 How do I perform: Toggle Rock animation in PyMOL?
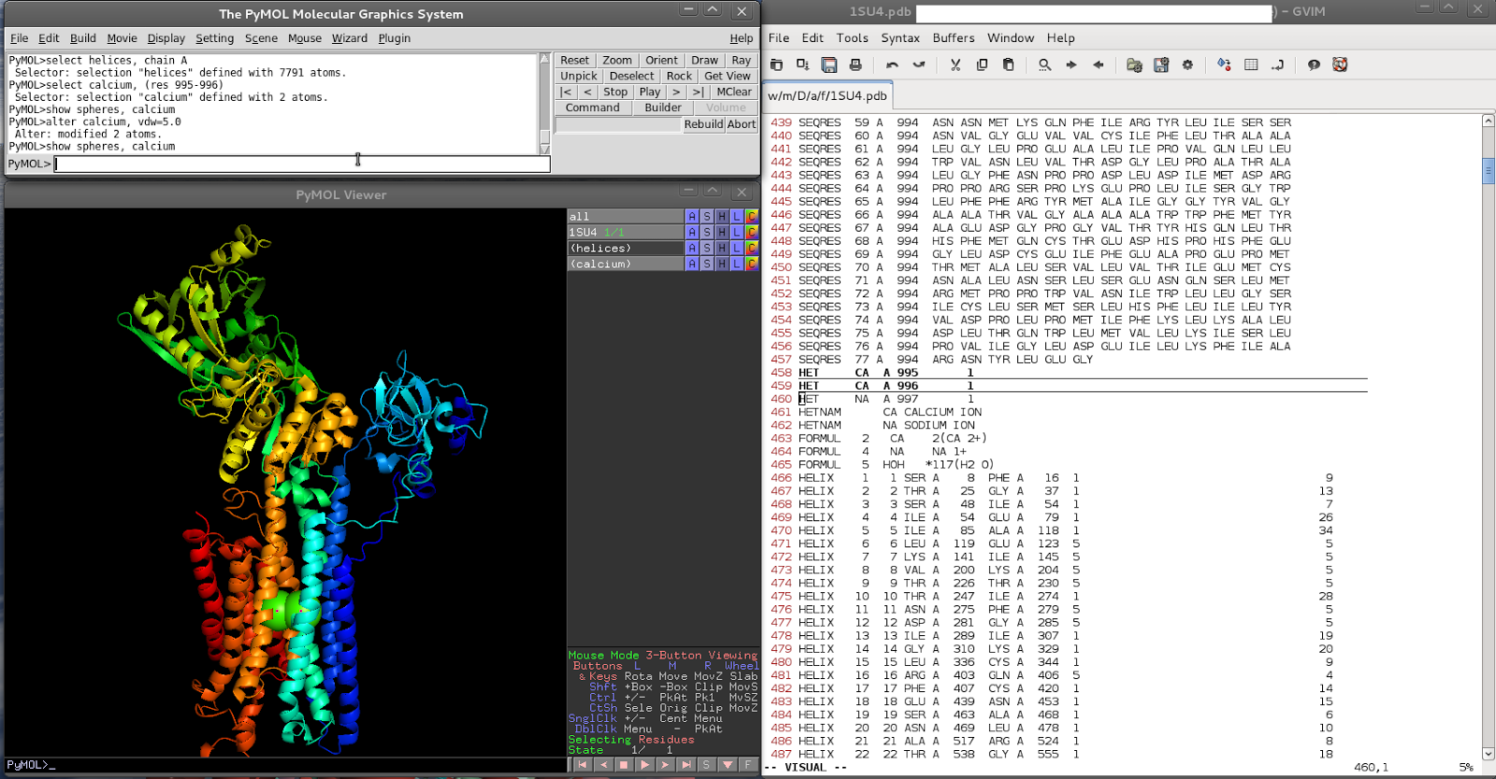click(679, 76)
